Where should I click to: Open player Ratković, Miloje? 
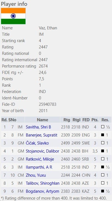click(x=40, y=159)
